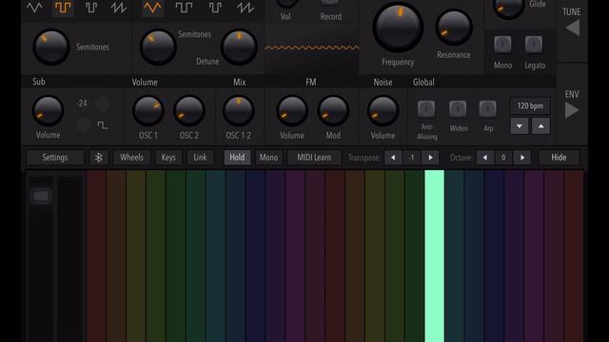Click the Sub square-wave symbol
This screenshot has width=609, height=342.
103,125
